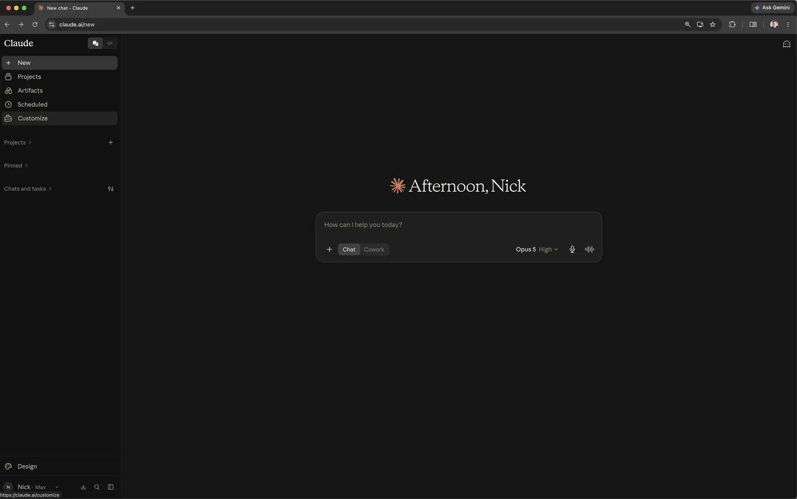Image resolution: width=797 pixels, height=499 pixels.
Task: Open Design in the sidebar
Action: [59, 467]
